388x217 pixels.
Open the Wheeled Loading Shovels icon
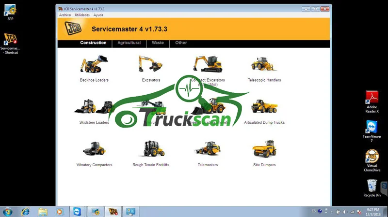click(x=209, y=106)
